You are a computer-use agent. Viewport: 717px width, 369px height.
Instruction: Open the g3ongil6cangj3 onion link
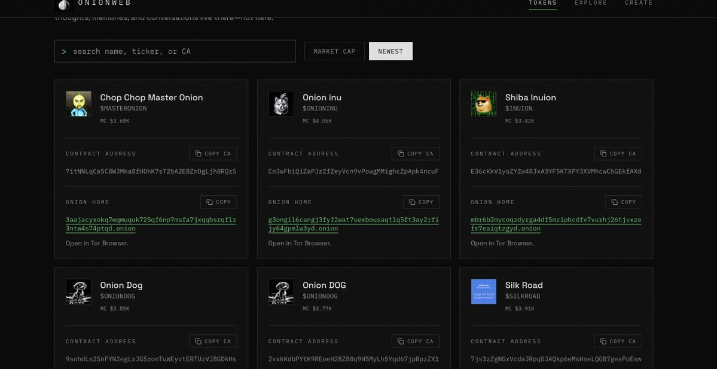[x=353, y=225]
